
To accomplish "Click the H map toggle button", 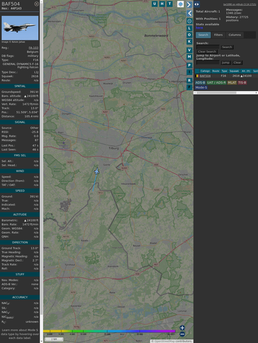I will [162, 4].
